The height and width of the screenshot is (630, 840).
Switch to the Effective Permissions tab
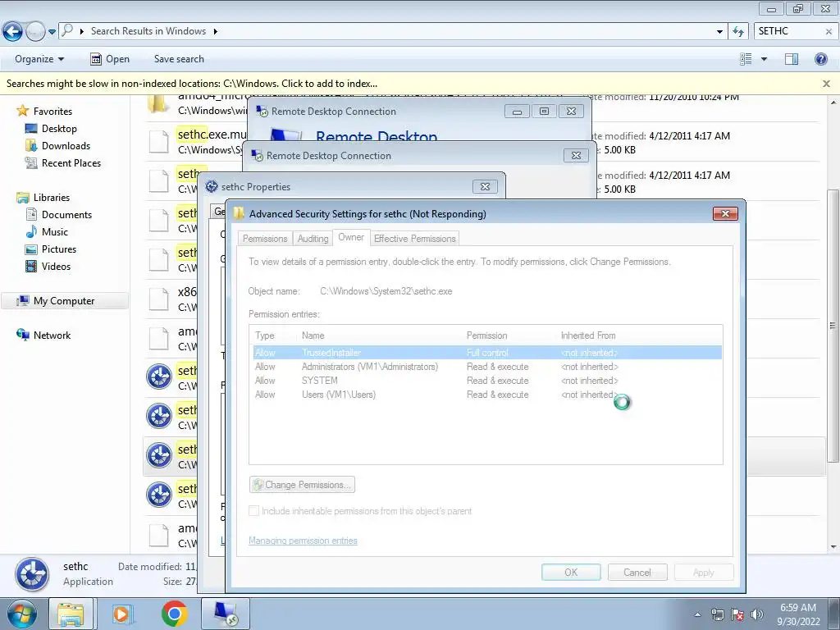pyautogui.click(x=414, y=239)
